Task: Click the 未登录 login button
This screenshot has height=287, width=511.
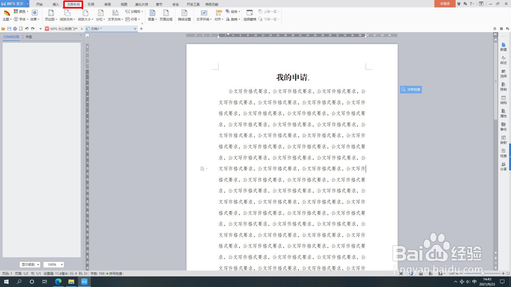Action: 445,4
